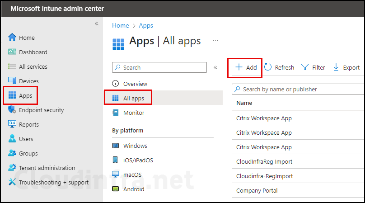Choose Windows under By platform

pyautogui.click(x=135, y=146)
